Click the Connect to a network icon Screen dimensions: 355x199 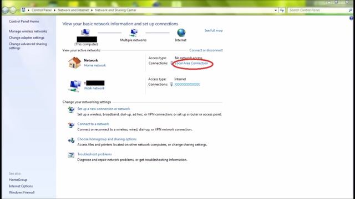click(71, 125)
